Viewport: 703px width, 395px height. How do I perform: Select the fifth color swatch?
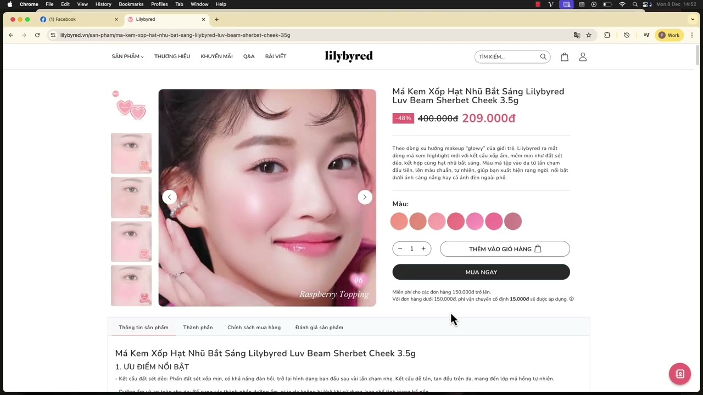(x=475, y=221)
